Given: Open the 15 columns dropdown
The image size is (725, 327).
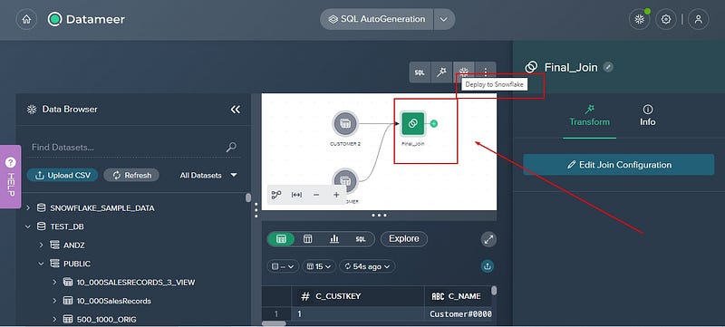Looking at the screenshot, I should coord(319,266).
